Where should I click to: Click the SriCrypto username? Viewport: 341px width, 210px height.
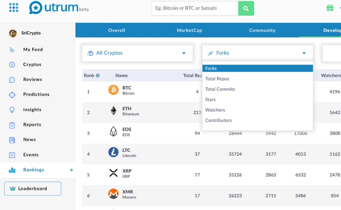coord(31,33)
